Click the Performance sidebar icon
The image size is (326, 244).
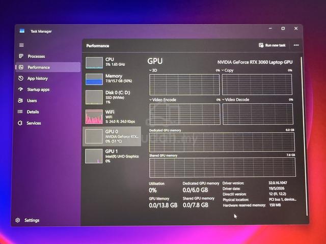[21, 67]
